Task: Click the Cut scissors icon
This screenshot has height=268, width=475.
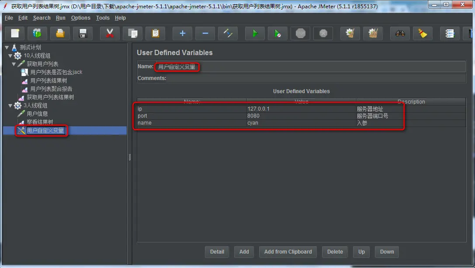Action: [110, 33]
